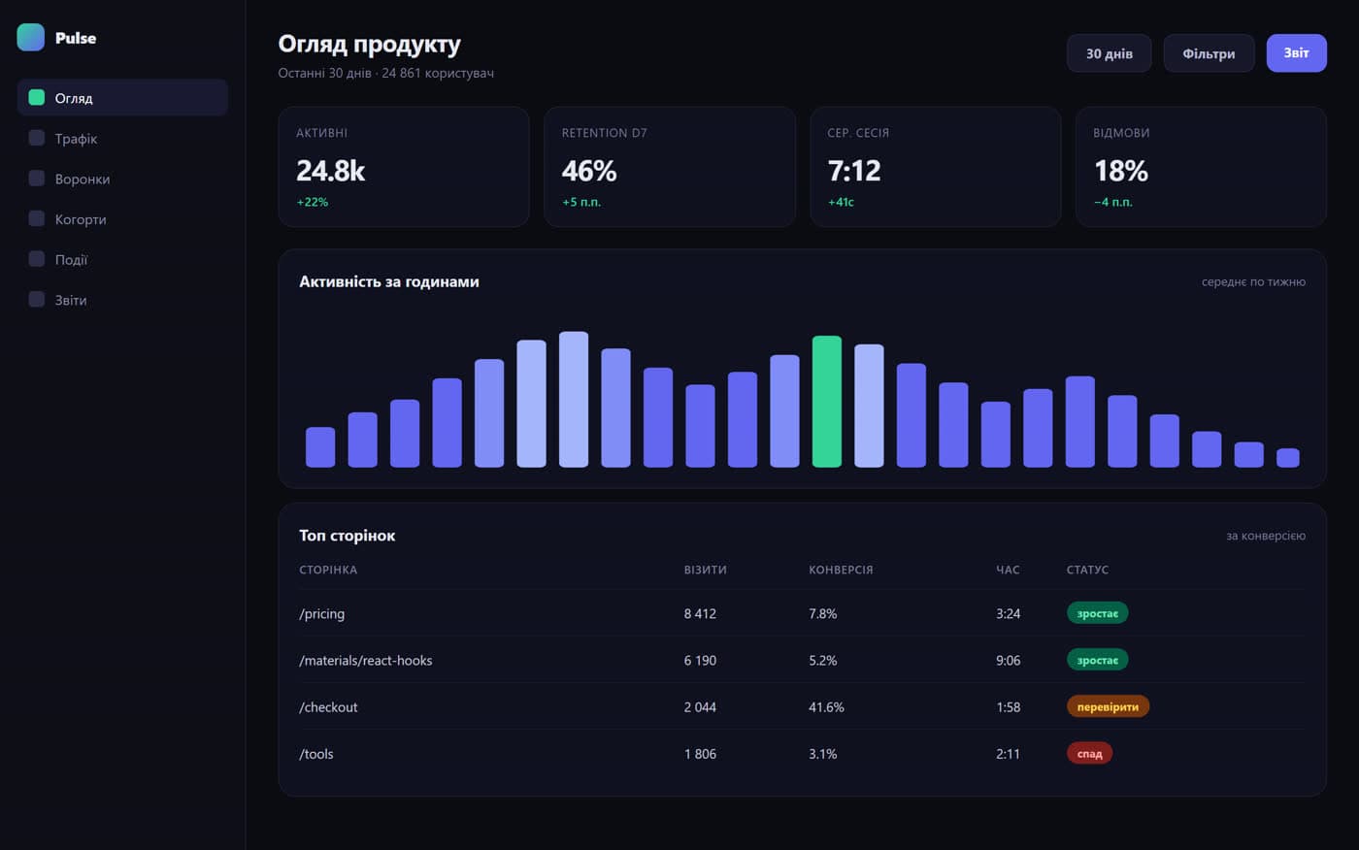Select Когорти in the sidebar
1359x850 pixels.
point(122,219)
